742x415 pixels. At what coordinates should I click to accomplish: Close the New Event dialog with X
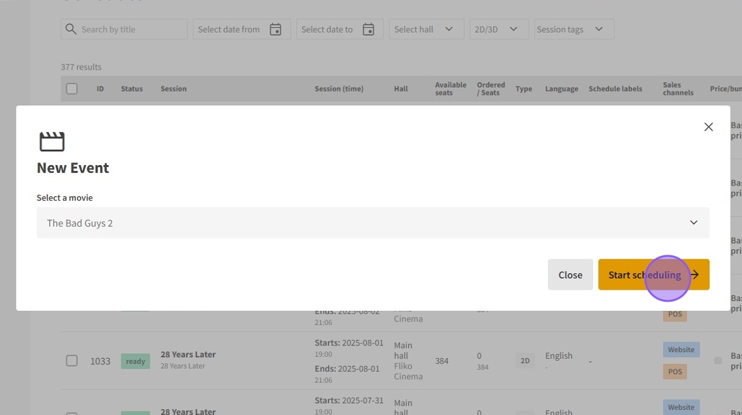click(x=708, y=127)
